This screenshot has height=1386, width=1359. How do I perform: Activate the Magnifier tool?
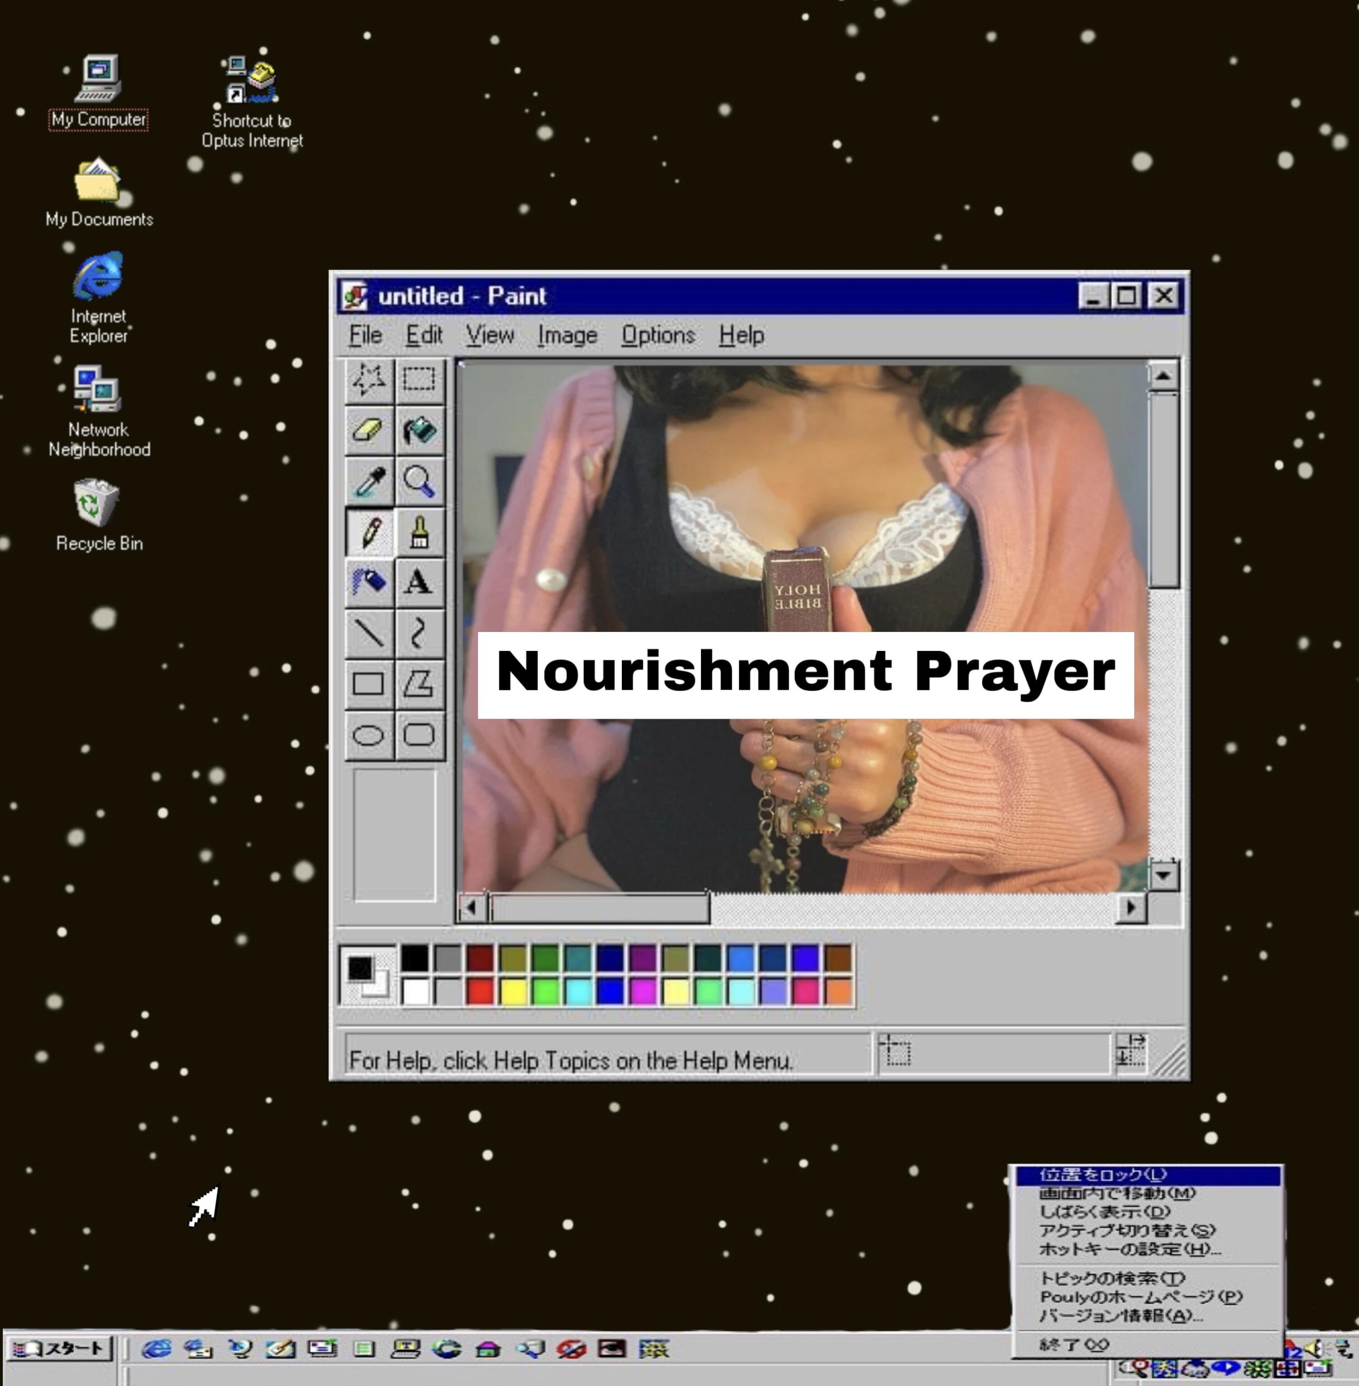click(419, 481)
